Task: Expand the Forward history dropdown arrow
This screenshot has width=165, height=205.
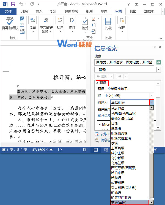Action: (x=126, y=76)
